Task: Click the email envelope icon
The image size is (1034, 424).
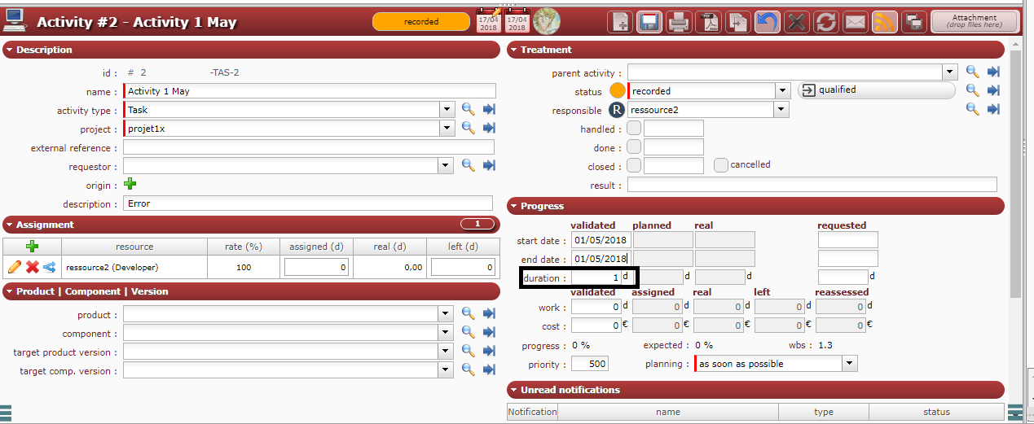Action: pyautogui.click(x=855, y=22)
